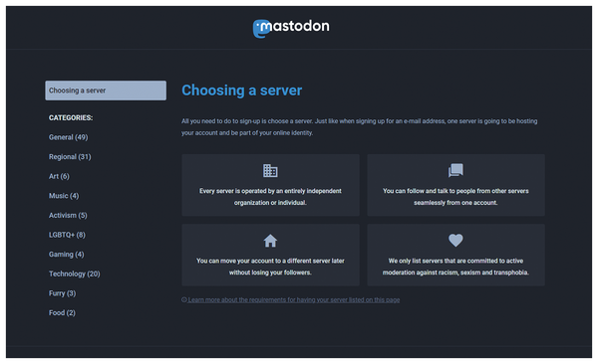Open the Activism (5) category
This screenshot has width=598, height=364.
68,215
